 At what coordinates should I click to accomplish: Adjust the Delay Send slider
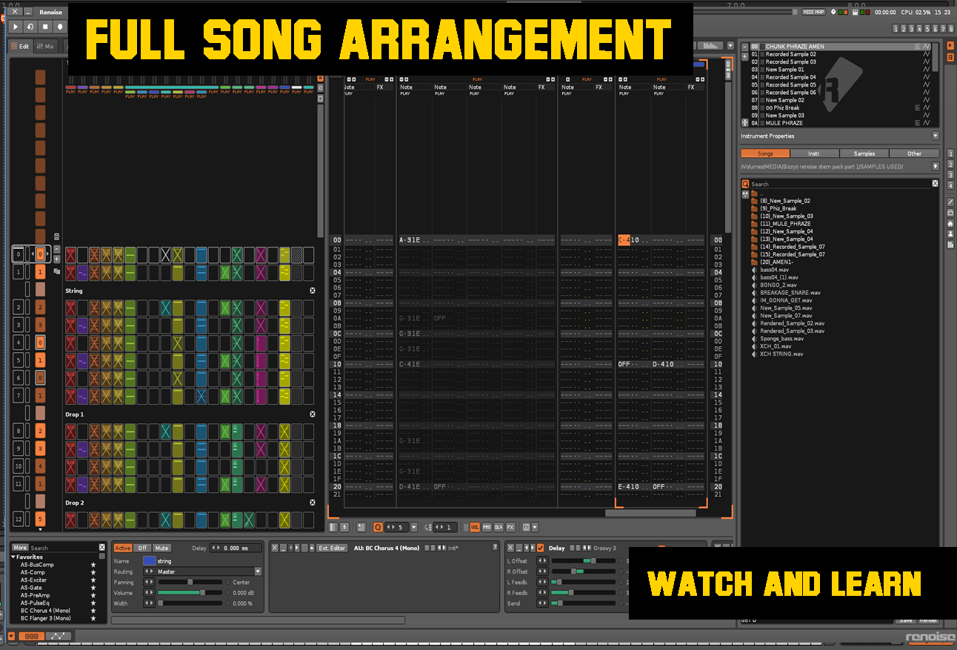[x=584, y=603]
